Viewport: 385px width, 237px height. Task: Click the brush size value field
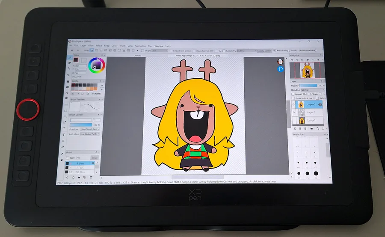click(x=97, y=120)
